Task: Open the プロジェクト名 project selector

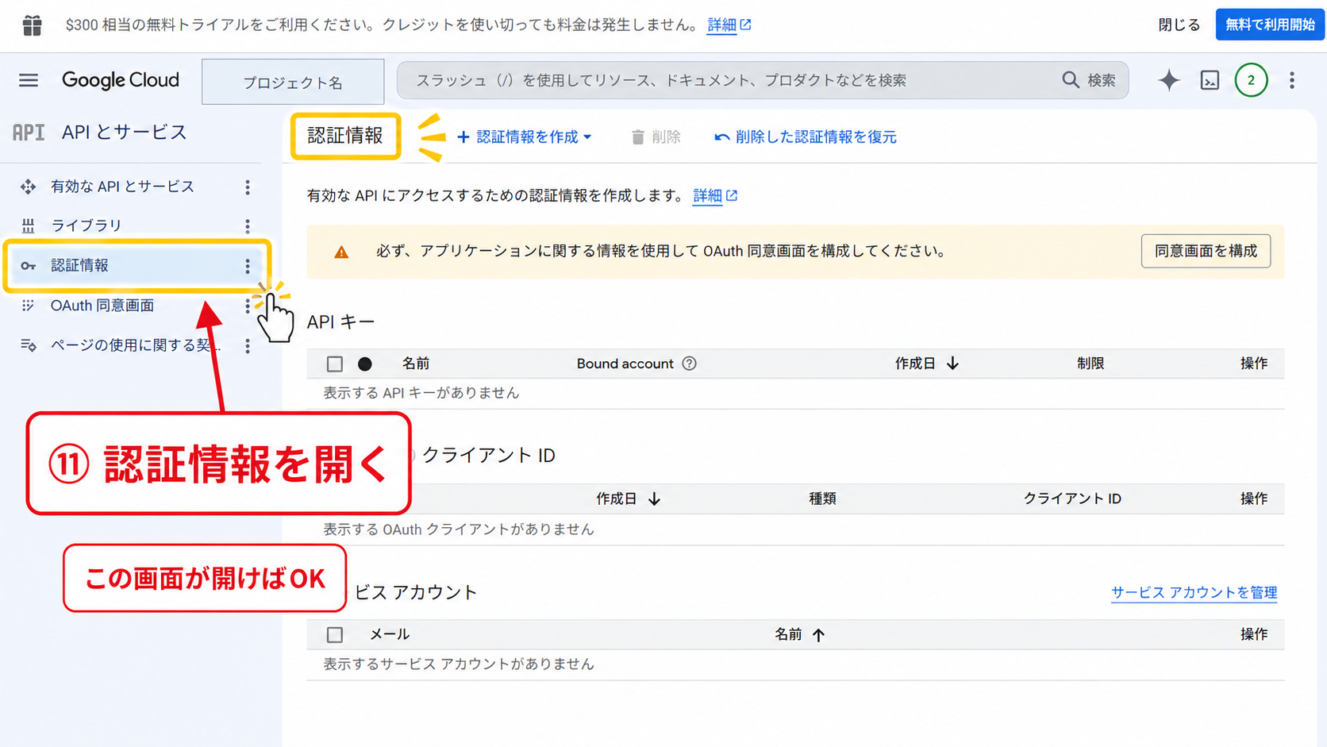Action: (293, 82)
